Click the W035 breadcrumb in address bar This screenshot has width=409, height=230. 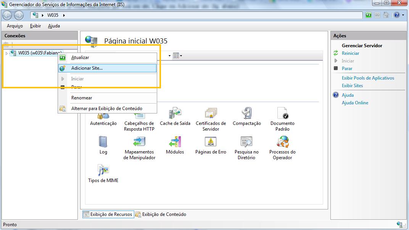click(x=53, y=15)
